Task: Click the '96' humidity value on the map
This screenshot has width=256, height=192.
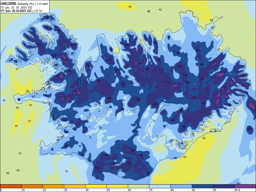Action: [66, 132]
